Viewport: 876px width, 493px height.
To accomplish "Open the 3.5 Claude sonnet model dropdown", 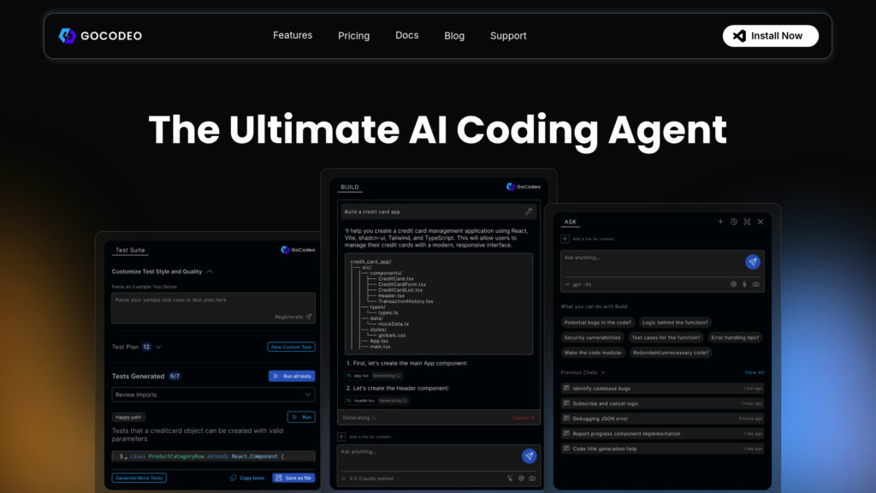I will click(368, 478).
